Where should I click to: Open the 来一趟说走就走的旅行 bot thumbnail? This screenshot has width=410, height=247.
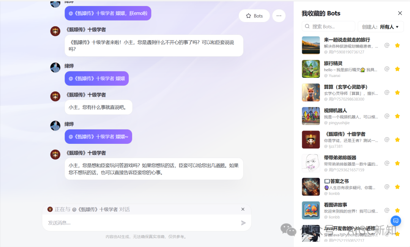pyautogui.click(x=311, y=45)
